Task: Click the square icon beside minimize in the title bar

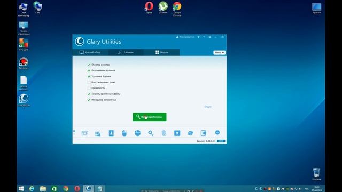Action: coord(210,37)
